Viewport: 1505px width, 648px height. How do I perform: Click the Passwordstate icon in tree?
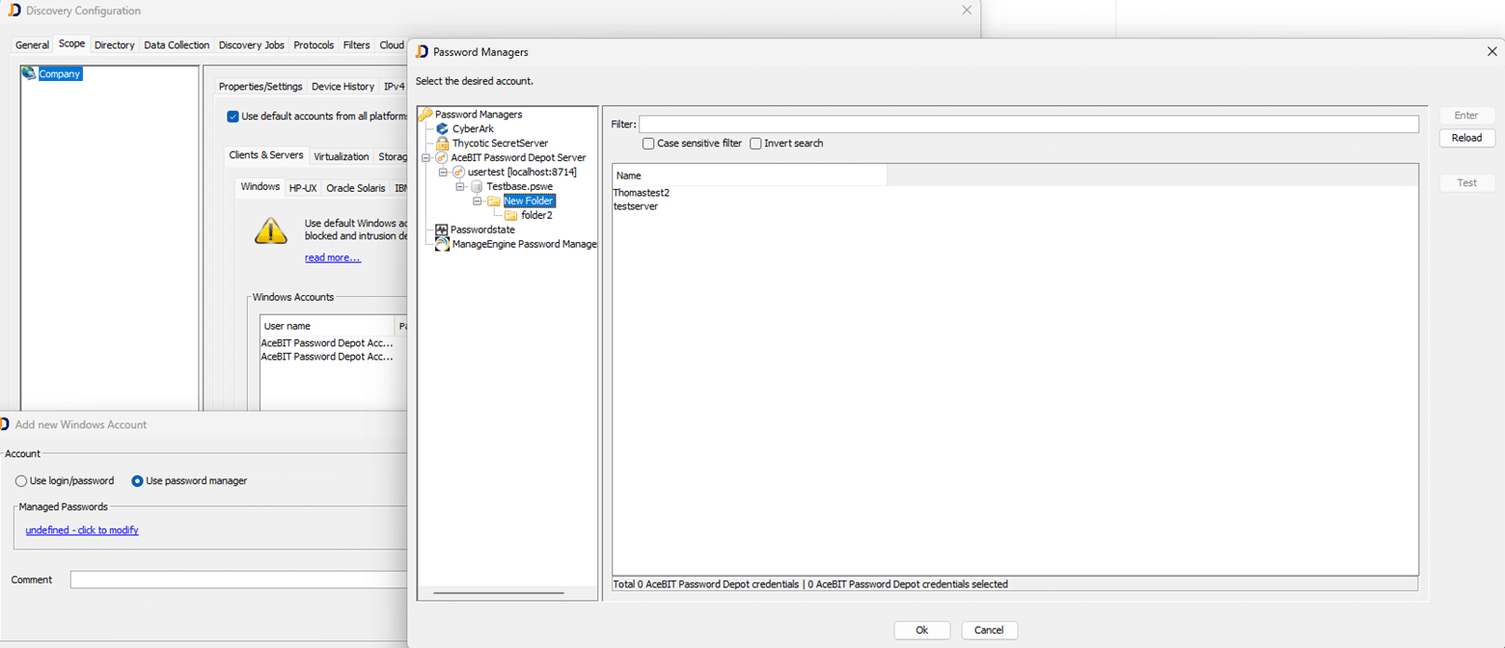point(442,230)
